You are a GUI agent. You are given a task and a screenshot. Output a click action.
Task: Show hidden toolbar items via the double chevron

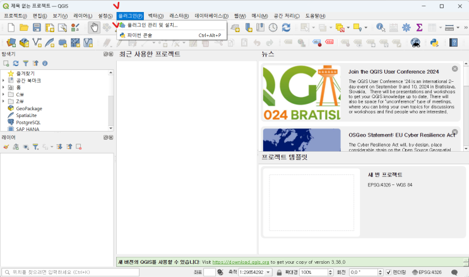click(466, 28)
